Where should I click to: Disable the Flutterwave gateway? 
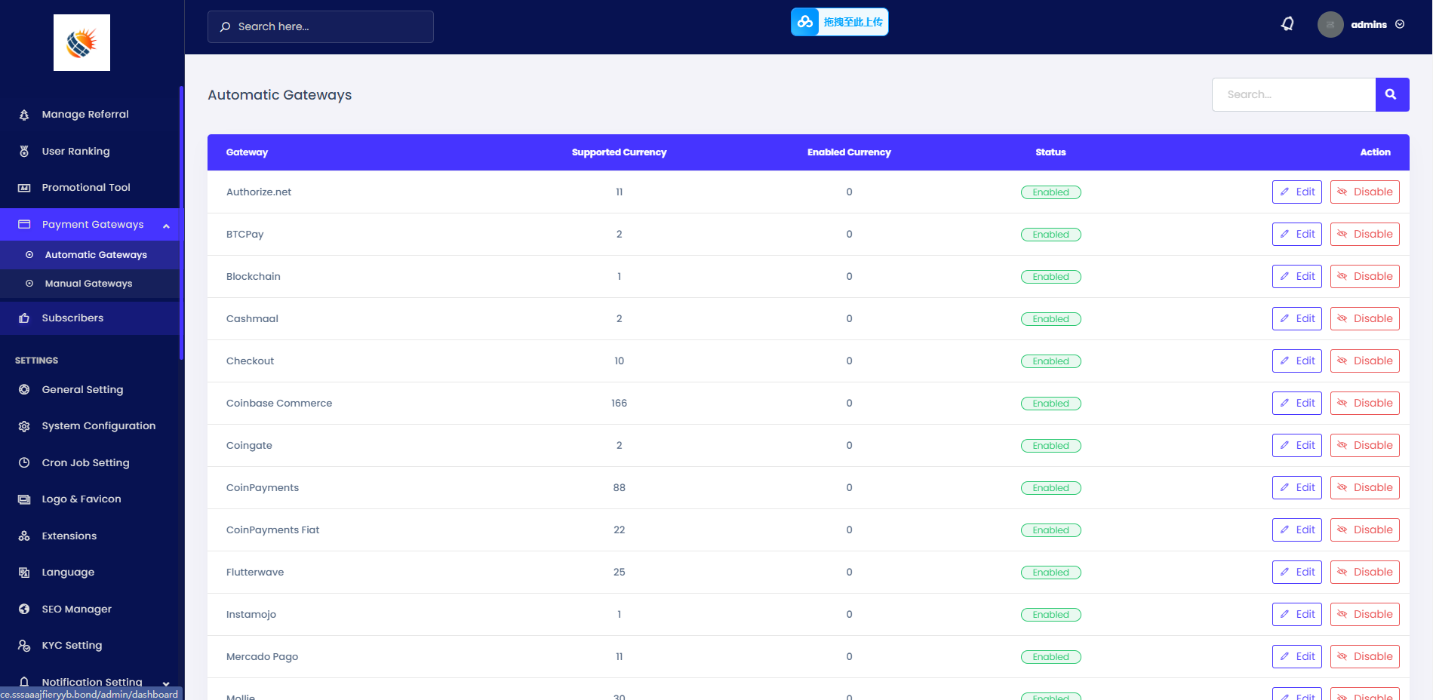tap(1364, 573)
